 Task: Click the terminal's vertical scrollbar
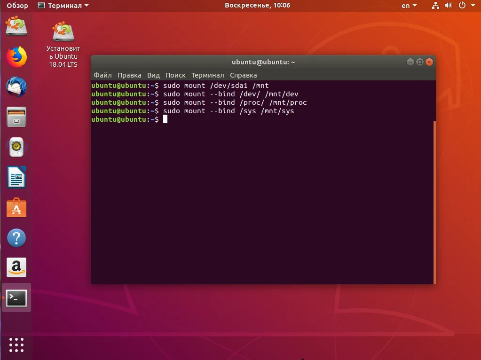pos(434,202)
